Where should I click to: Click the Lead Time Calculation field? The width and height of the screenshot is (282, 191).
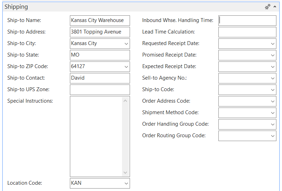pyautogui.click(x=247, y=32)
